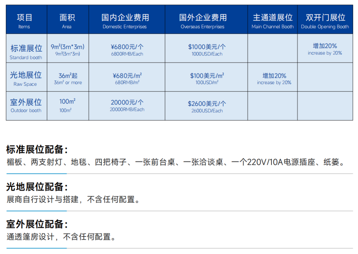Click the '36m²起 or more' area cell

point(68,77)
